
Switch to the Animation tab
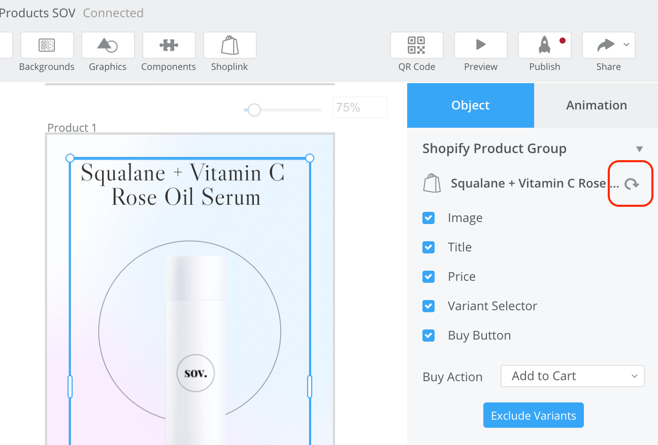tap(596, 105)
